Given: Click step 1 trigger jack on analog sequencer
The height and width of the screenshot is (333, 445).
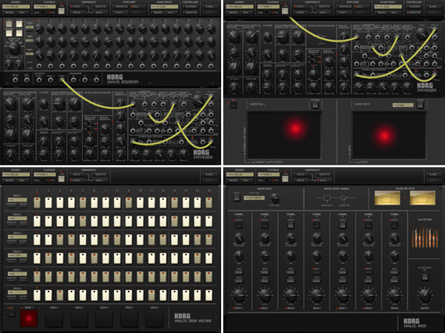Looking at the screenshot, I should point(39,66).
